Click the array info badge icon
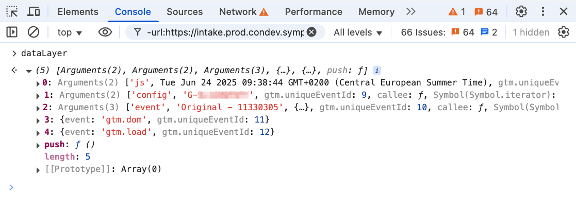Screen dimensions: 576x208 click(377, 71)
